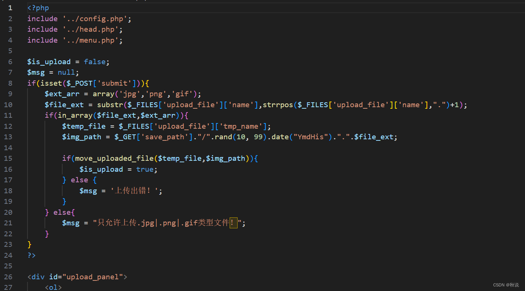This screenshot has height=291, width=525.
Task: Click line number 5 in the gutter
Action: (10, 51)
